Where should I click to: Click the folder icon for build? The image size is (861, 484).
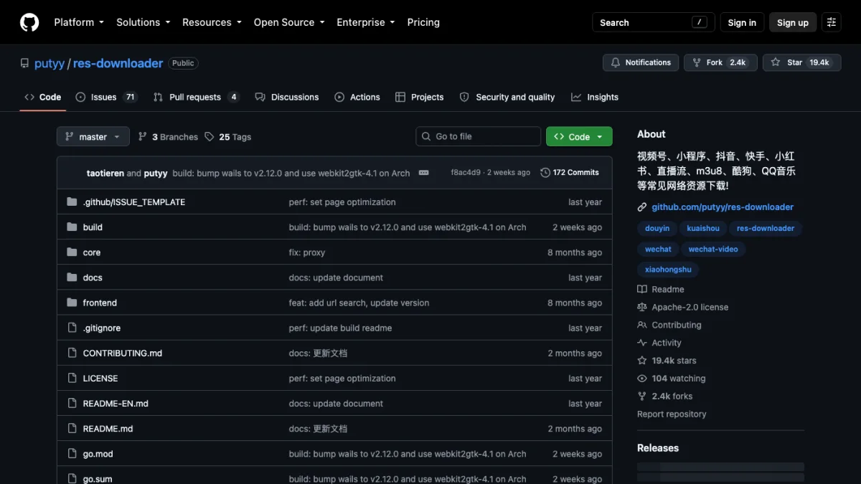coord(72,227)
